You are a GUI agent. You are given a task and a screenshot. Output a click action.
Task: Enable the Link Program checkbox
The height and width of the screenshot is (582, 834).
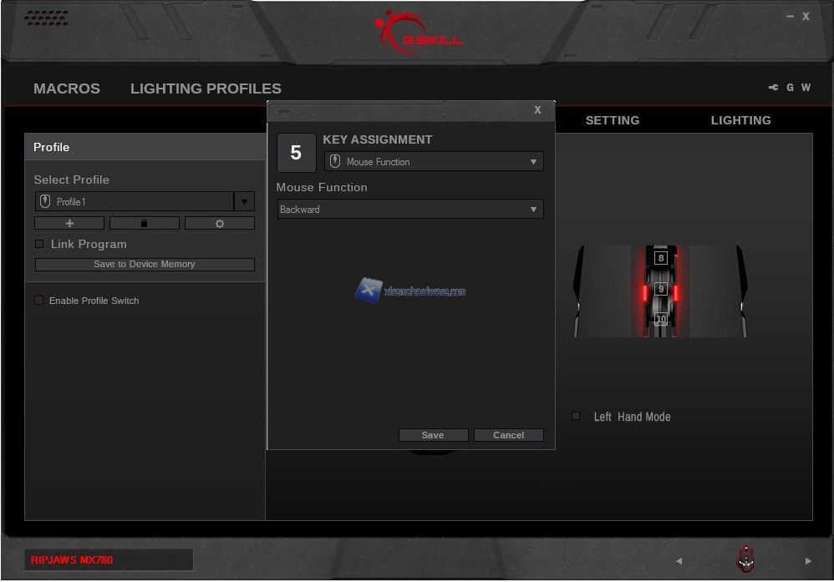(39, 244)
